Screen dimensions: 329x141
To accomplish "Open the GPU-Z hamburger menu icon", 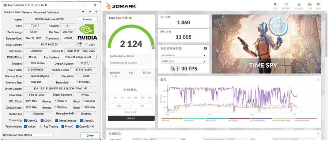I will pos(96,12).
